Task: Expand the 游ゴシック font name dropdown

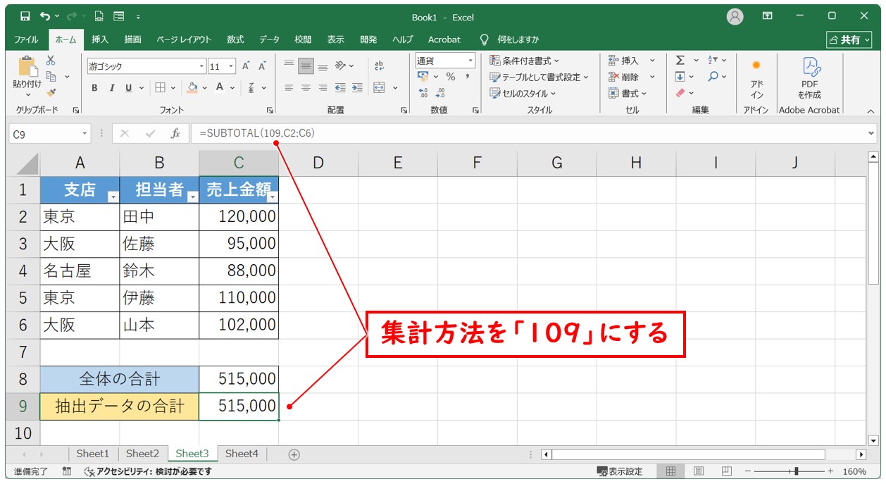Action: point(201,66)
